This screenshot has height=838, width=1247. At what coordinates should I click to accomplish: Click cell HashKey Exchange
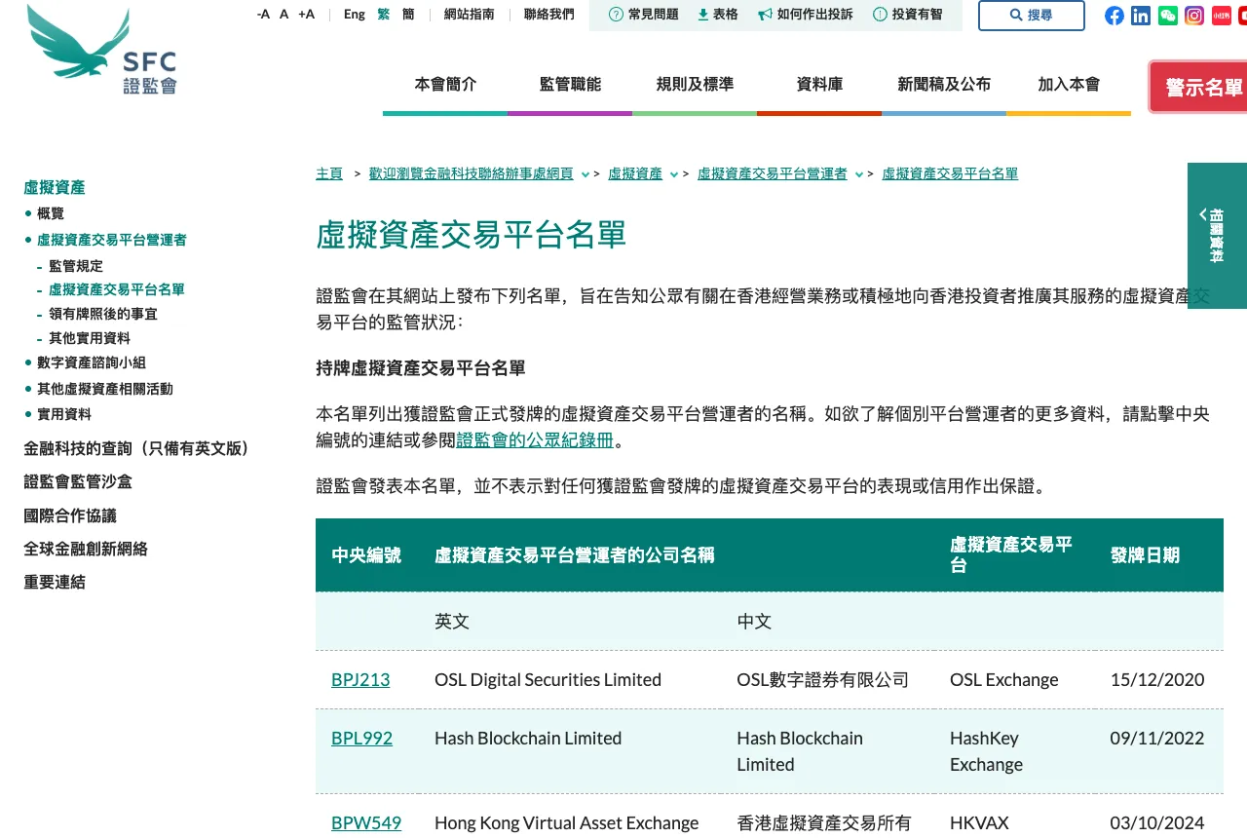986,751
